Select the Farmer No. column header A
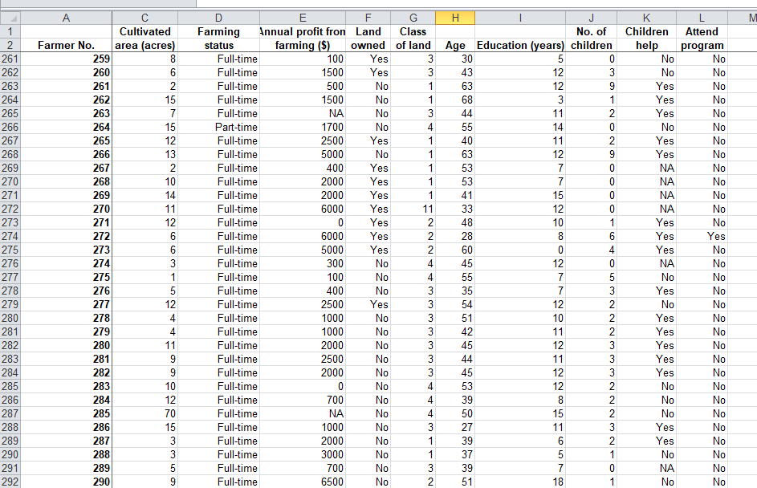 67,17
